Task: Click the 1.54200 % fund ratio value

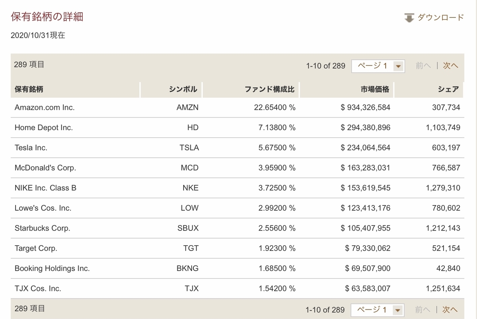Action: (x=277, y=289)
